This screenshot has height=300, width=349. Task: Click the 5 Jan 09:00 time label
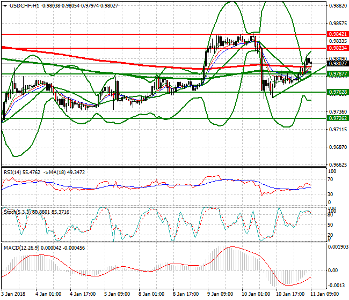click(x=118, y=294)
